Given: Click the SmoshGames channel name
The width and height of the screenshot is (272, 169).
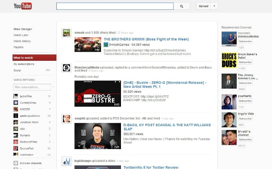Looking at the screenshot, I should (119, 45).
